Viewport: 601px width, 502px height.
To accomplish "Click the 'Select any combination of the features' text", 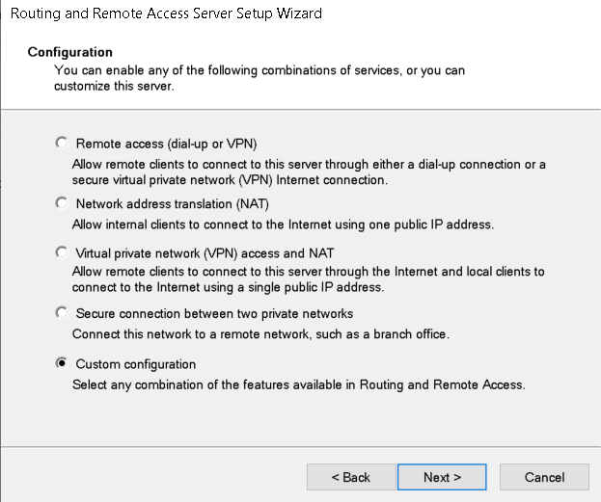I will coord(298,384).
